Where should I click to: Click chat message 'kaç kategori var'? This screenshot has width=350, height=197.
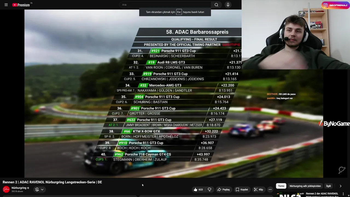point(284,98)
